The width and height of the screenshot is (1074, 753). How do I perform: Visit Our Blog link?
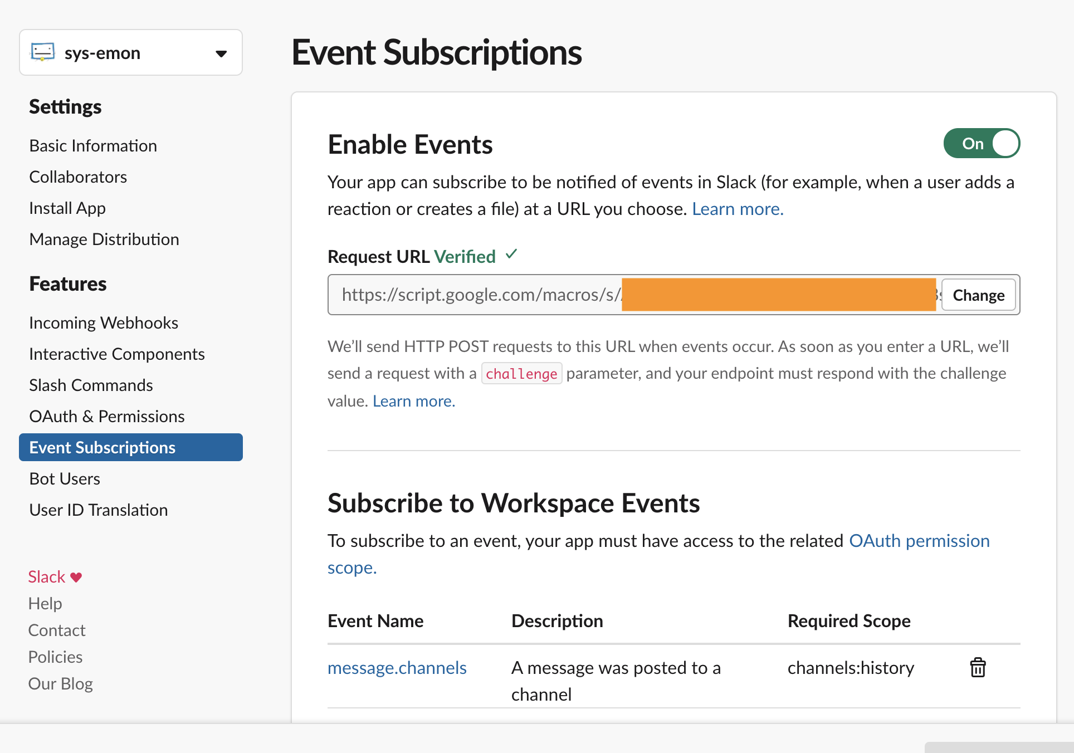(x=61, y=684)
